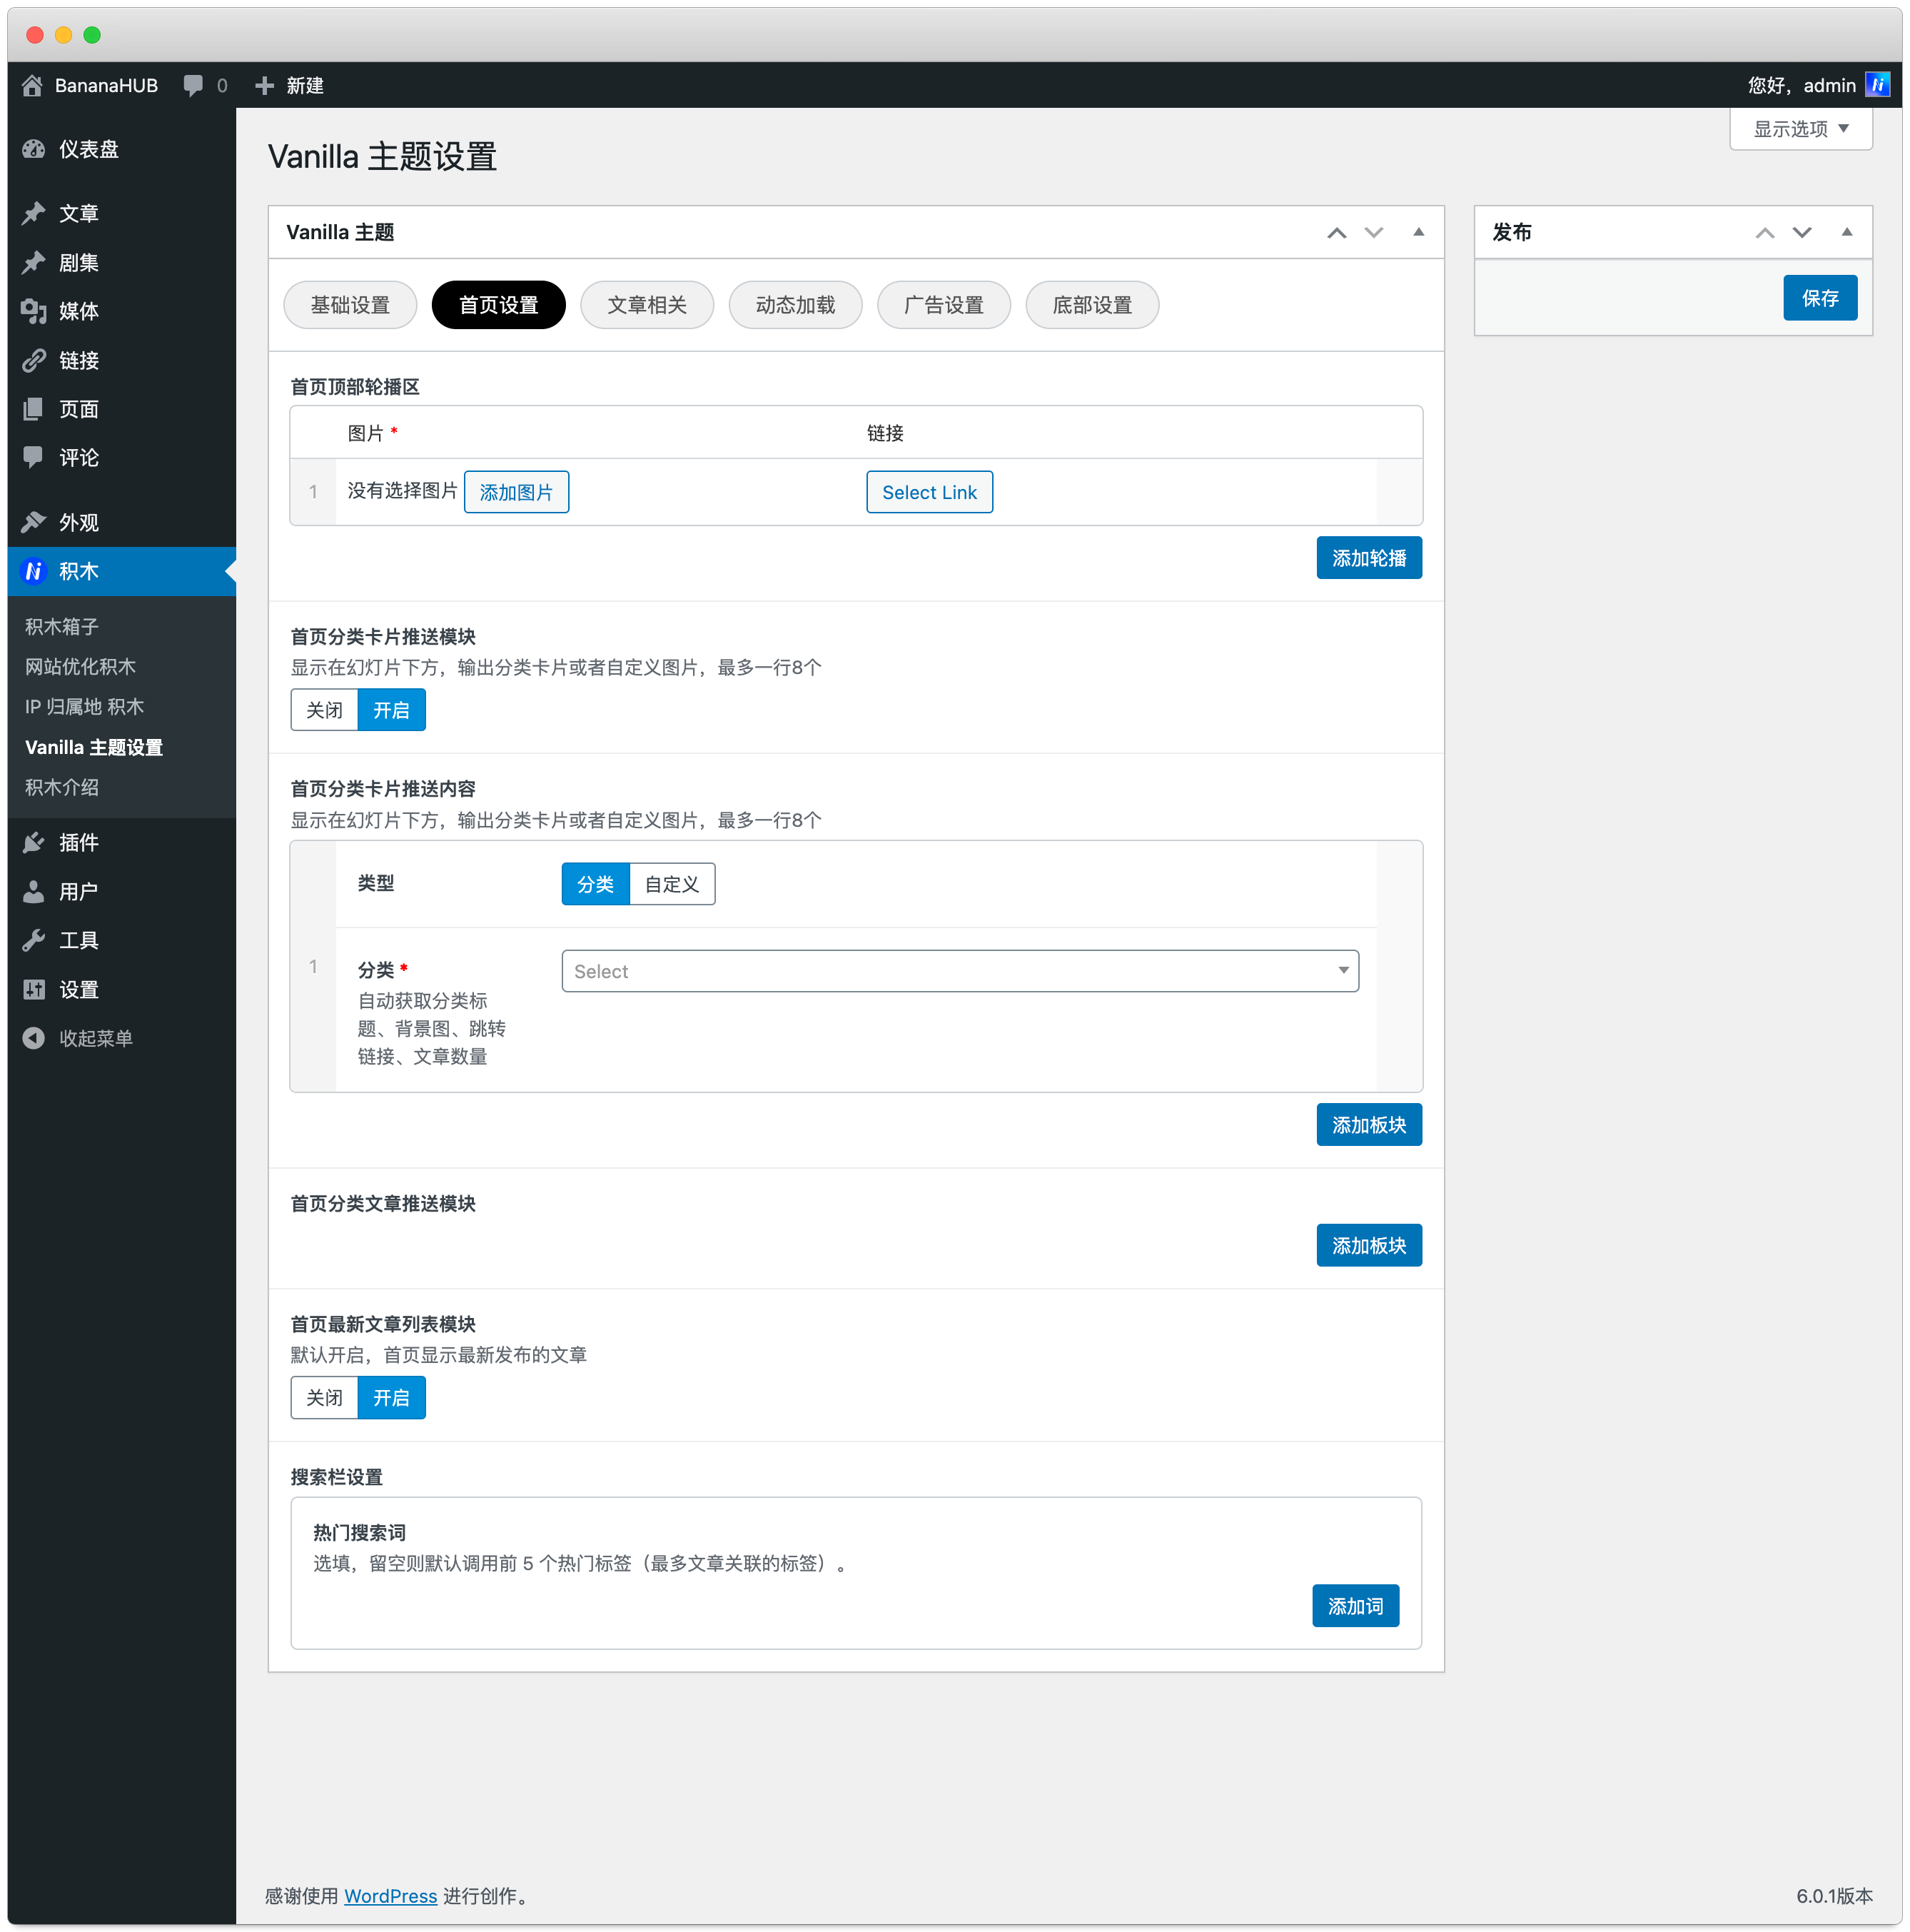1910x1932 pixels.
Task: Click the 添加轮播 button
Action: click(x=1369, y=558)
